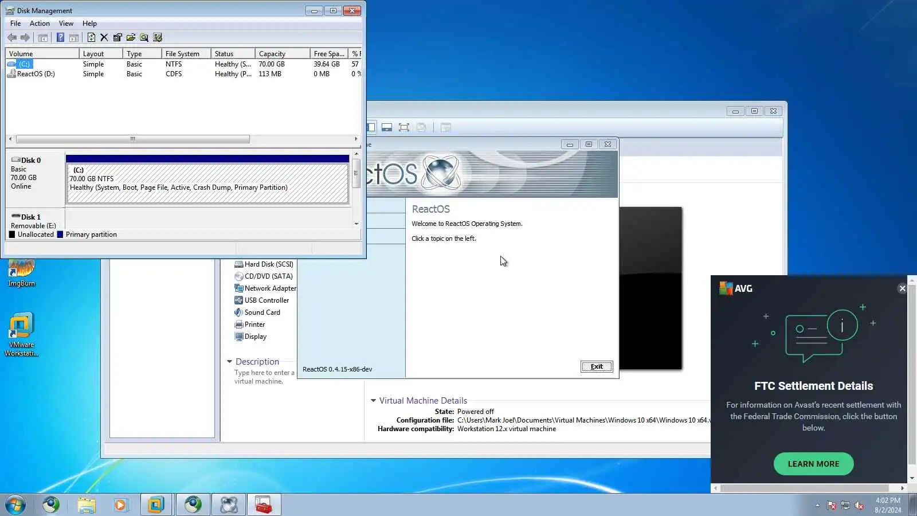Click Forward arrow in Disk Management toolbar
Screen dimensions: 917x516
click(25, 38)
